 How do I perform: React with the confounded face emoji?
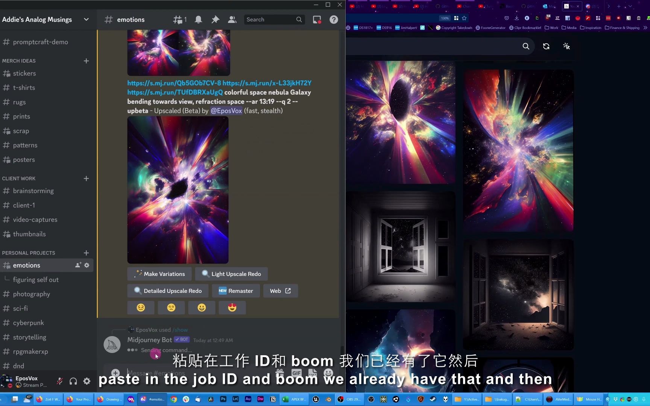click(141, 308)
